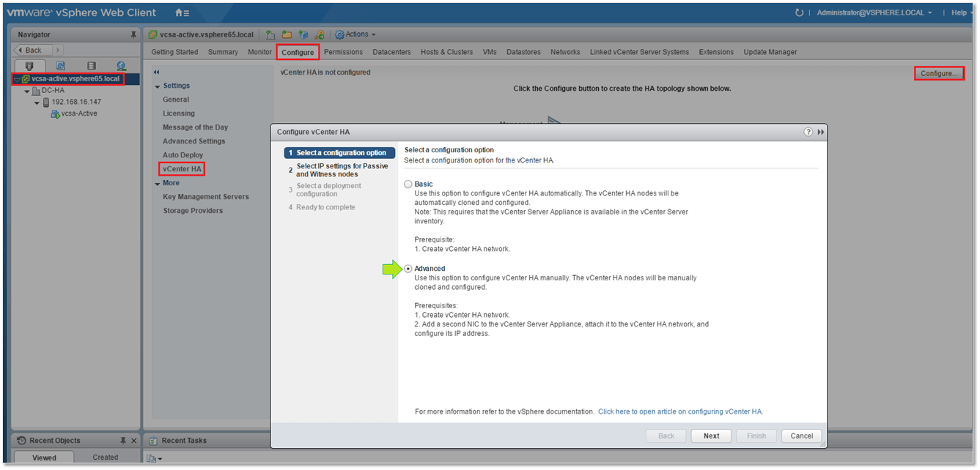Open the Summary tab
Viewport: 980px width, 470px height.
click(x=223, y=52)
